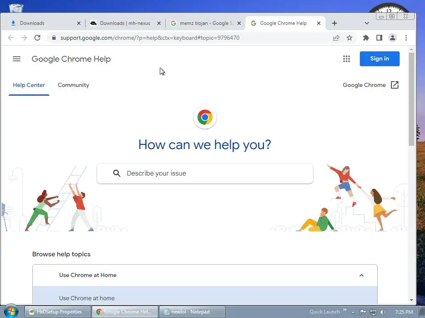Click the Describe your issue field

[x=205, y=173]
